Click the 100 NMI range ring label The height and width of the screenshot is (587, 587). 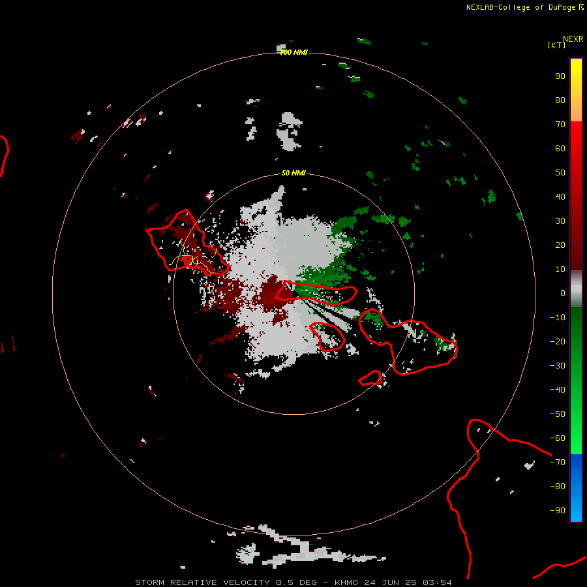tap(294, 52)
